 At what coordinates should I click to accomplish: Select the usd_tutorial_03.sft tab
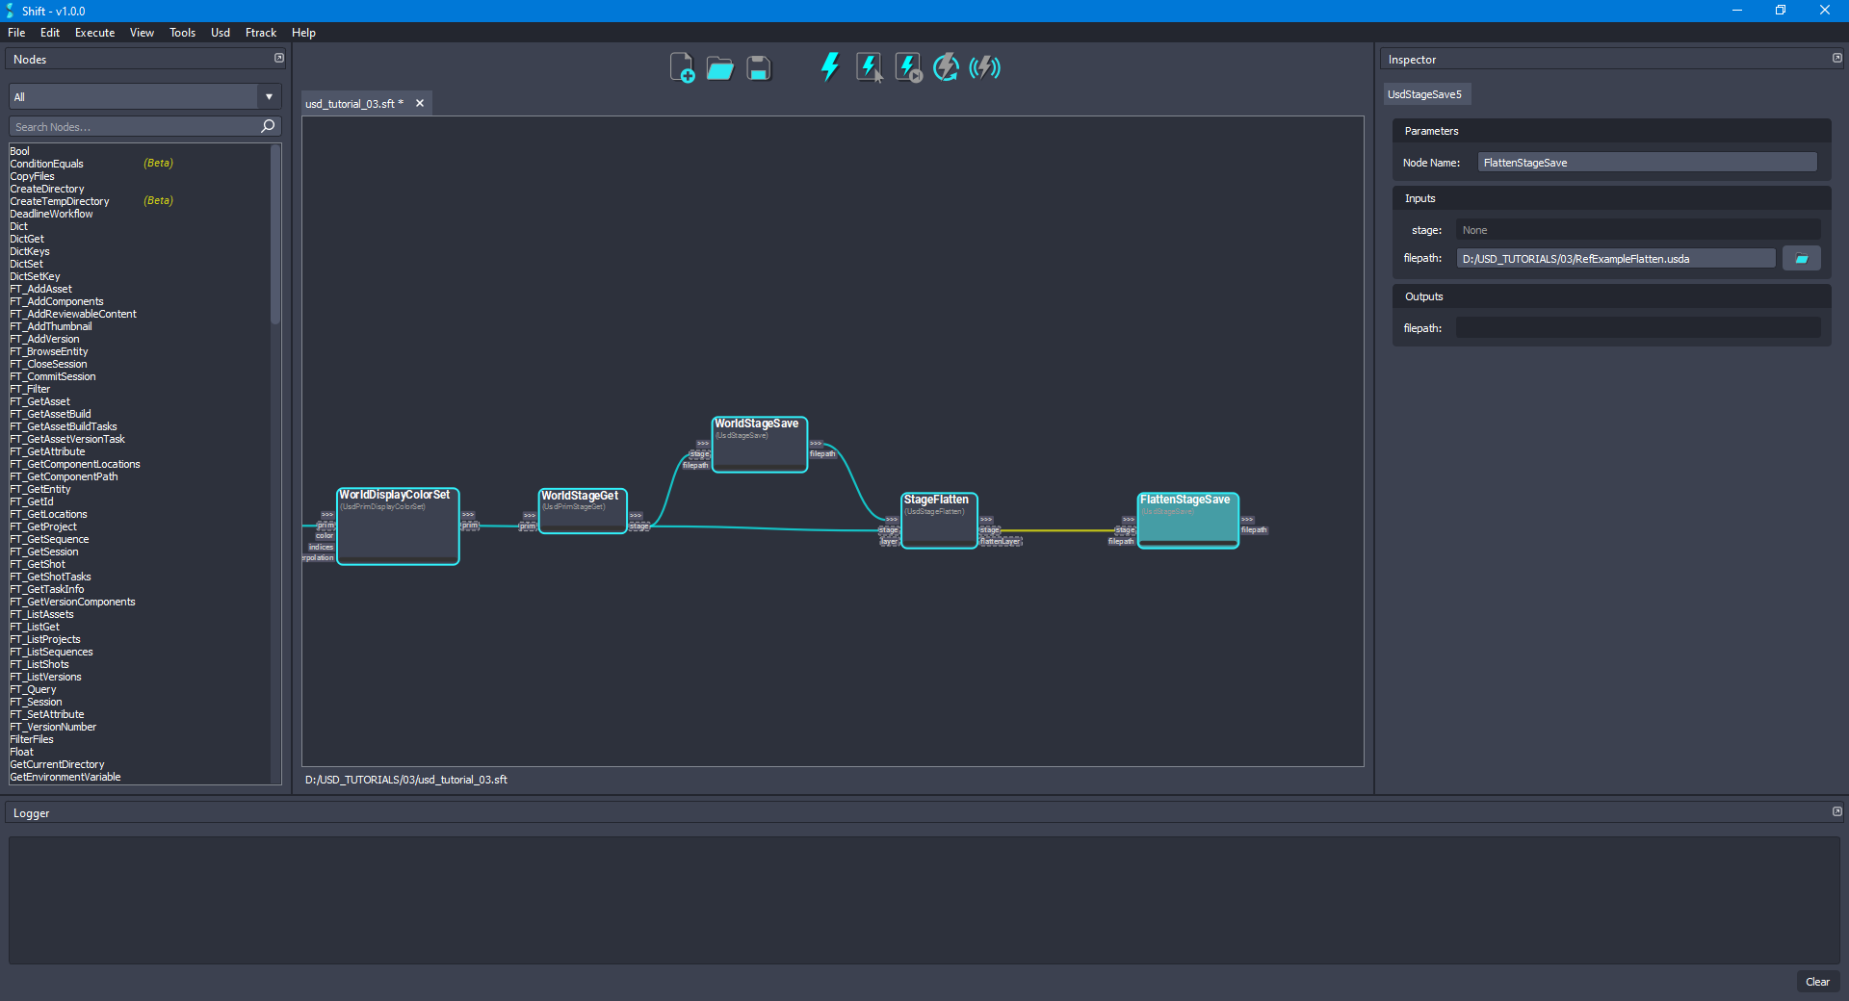tap(352, 103)
